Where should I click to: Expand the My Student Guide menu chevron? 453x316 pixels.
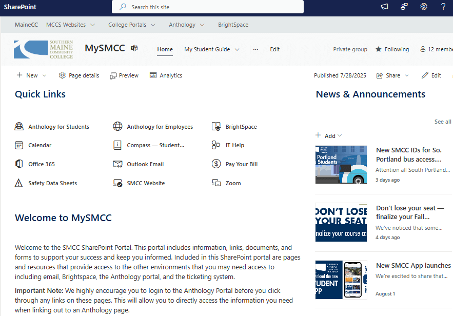tap(237, 49)
